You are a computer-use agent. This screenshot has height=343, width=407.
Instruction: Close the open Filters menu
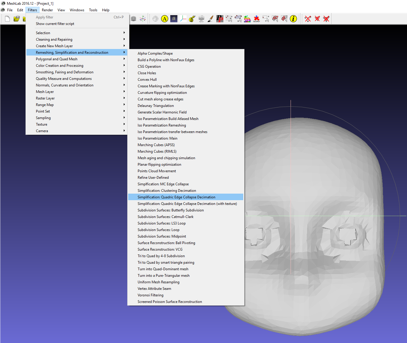32,10
